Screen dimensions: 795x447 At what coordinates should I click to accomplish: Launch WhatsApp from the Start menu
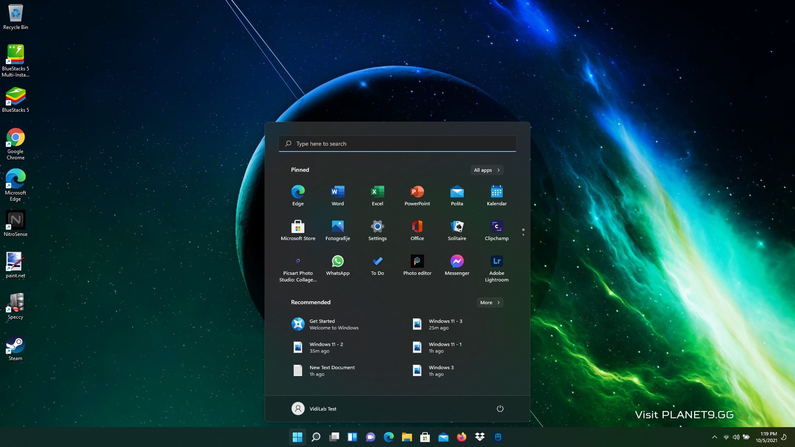(337, 265)
